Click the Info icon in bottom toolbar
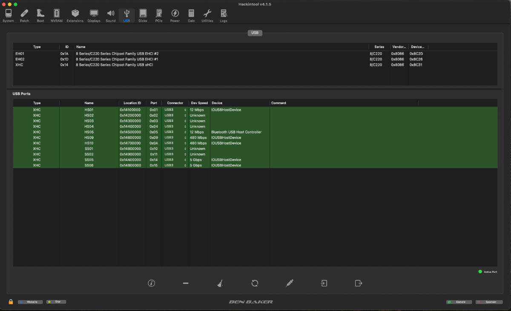 point(151,283)
